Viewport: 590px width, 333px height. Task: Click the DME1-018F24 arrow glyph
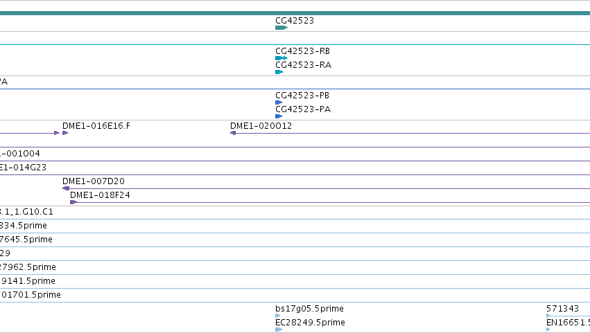73,202
